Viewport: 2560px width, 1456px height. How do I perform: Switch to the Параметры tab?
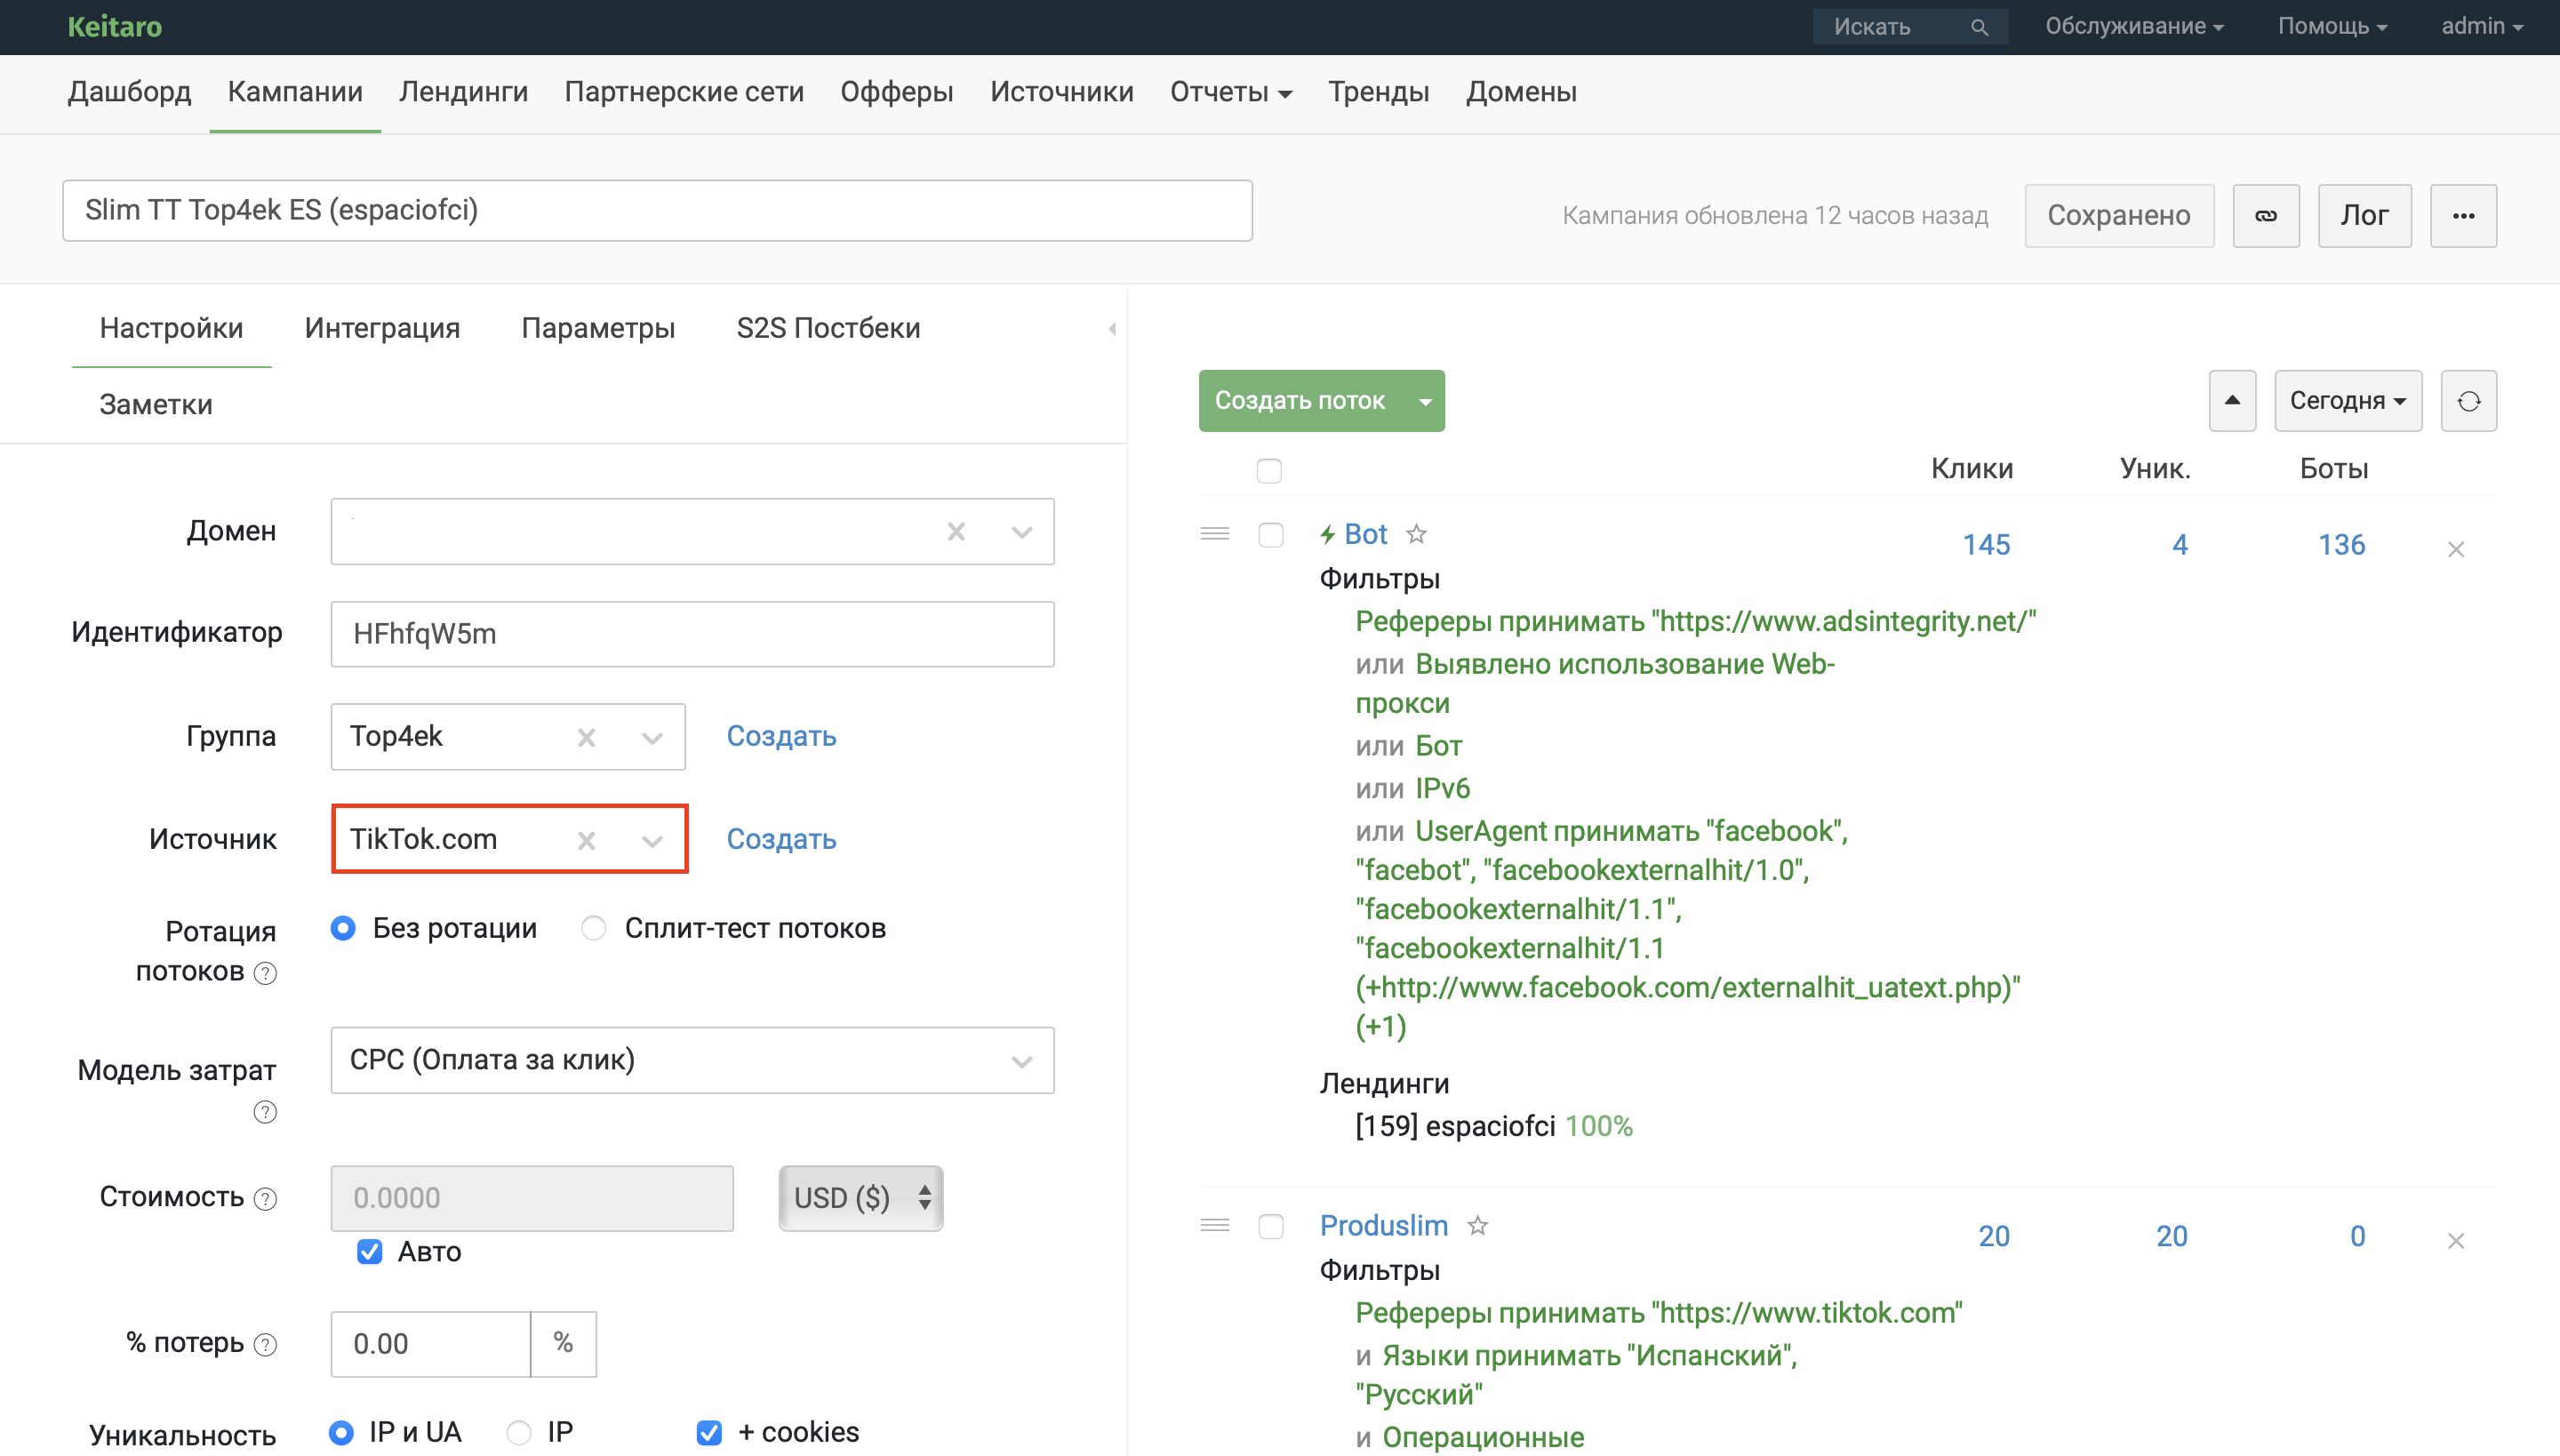598,328
